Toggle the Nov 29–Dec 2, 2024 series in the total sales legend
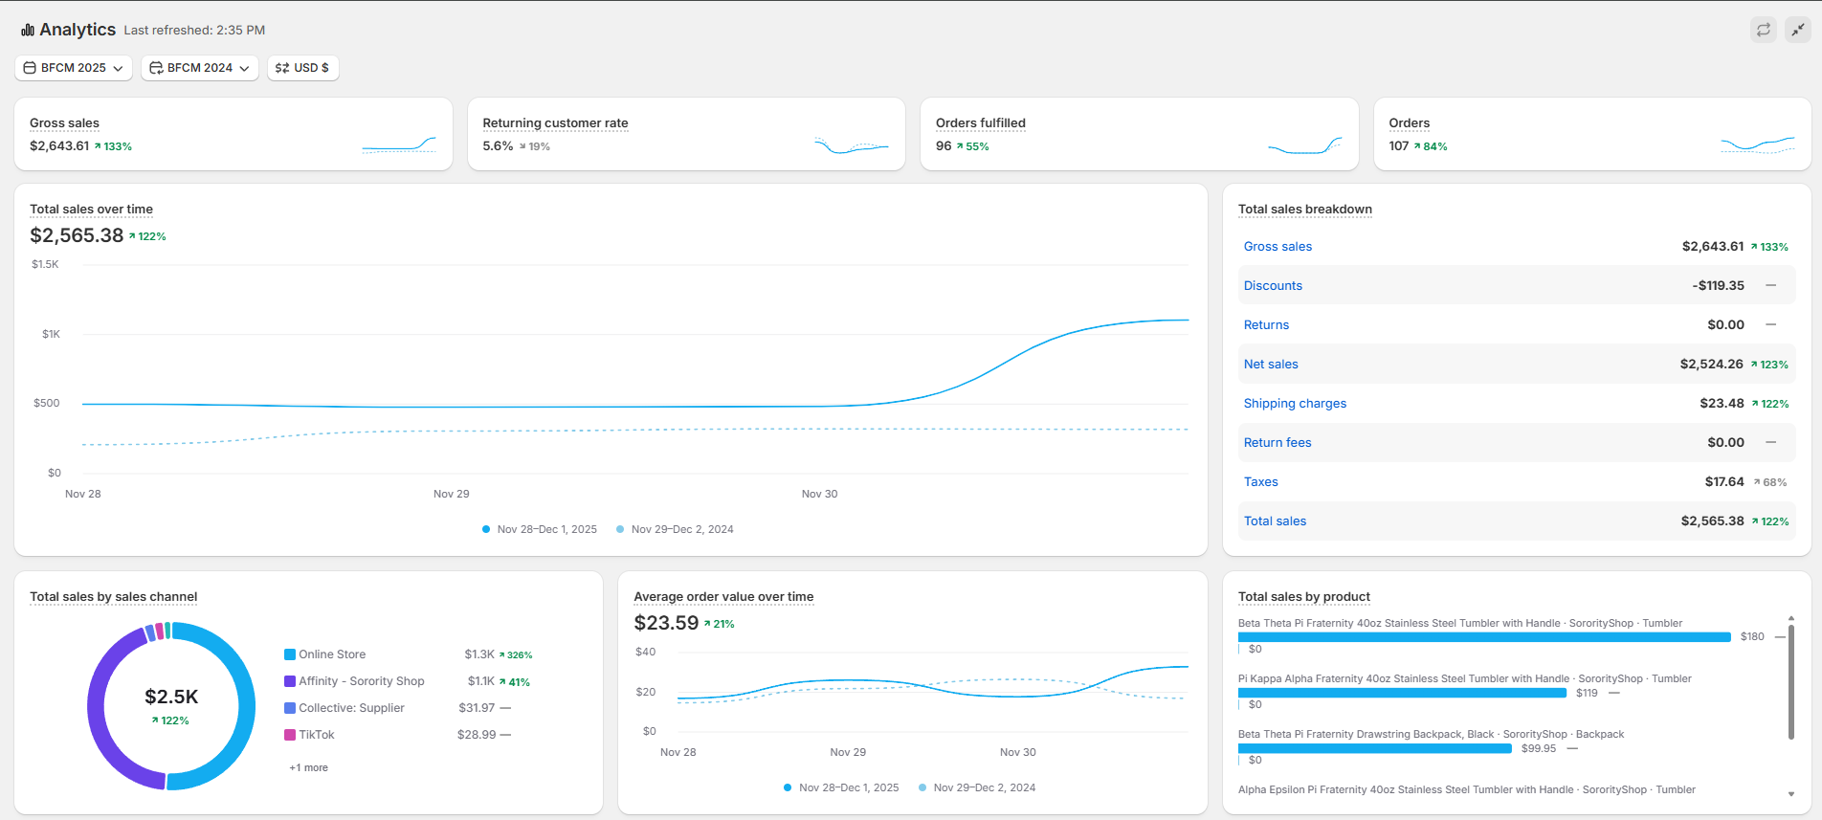The height and width of the screenshot is (820, 1822). coord(675,529)
